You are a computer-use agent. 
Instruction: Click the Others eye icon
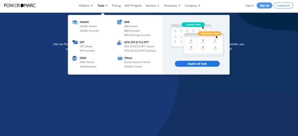coord(120,58)
